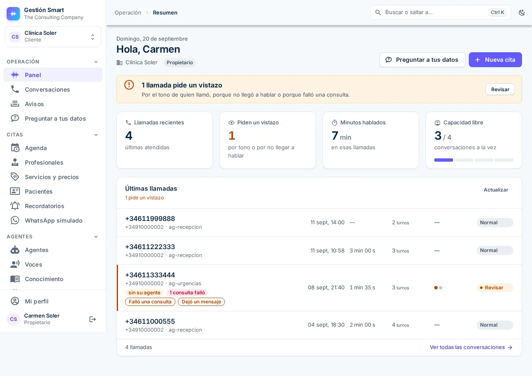The height and width of the screenshot is (376, 532).
Task: Open call from +34611000555
Action: [319, 325]
